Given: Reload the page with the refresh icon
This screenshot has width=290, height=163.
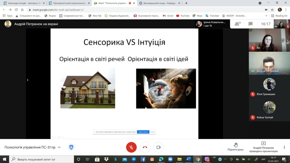Looking at the screenshot, I should click(x=16, y=10).
